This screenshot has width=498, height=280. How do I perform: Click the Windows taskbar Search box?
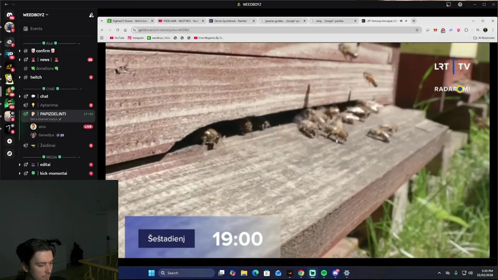[187, 273]
